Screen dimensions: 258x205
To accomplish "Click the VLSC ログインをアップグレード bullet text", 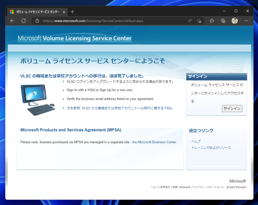I will click(120, 82).
